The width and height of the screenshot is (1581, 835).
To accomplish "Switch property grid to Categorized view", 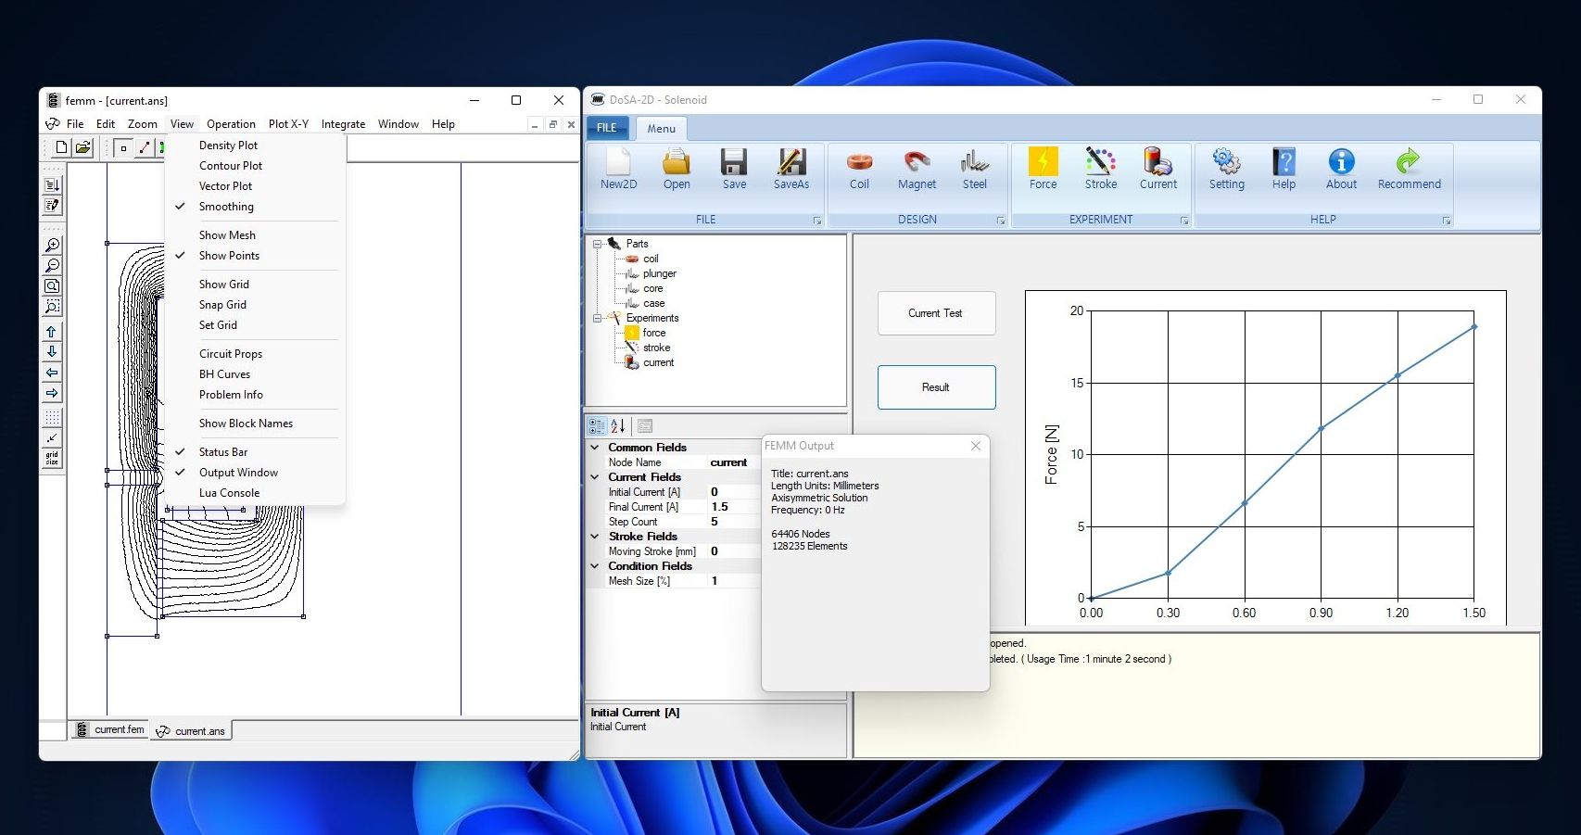I will point(597,426).
